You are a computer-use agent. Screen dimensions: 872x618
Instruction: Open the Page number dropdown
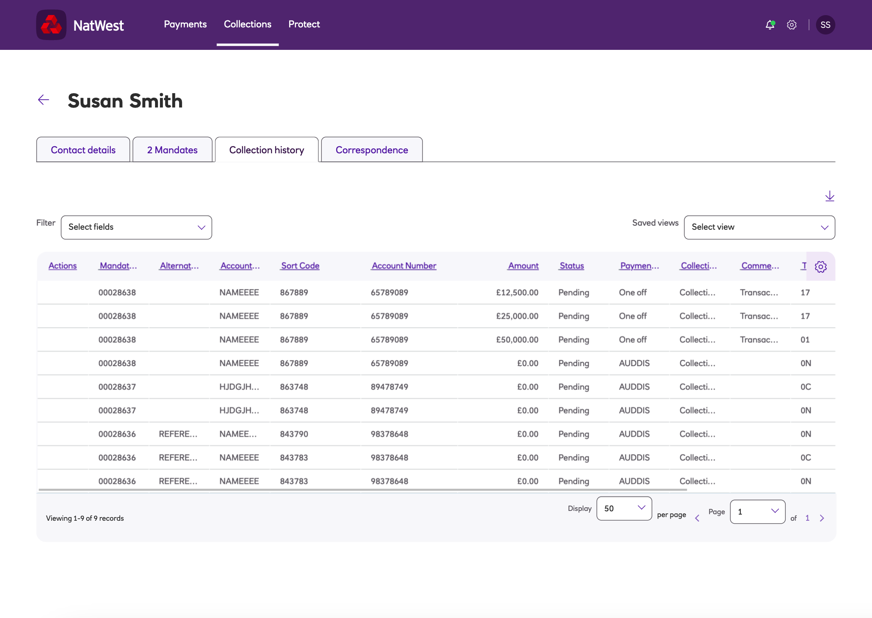[757, 511]
